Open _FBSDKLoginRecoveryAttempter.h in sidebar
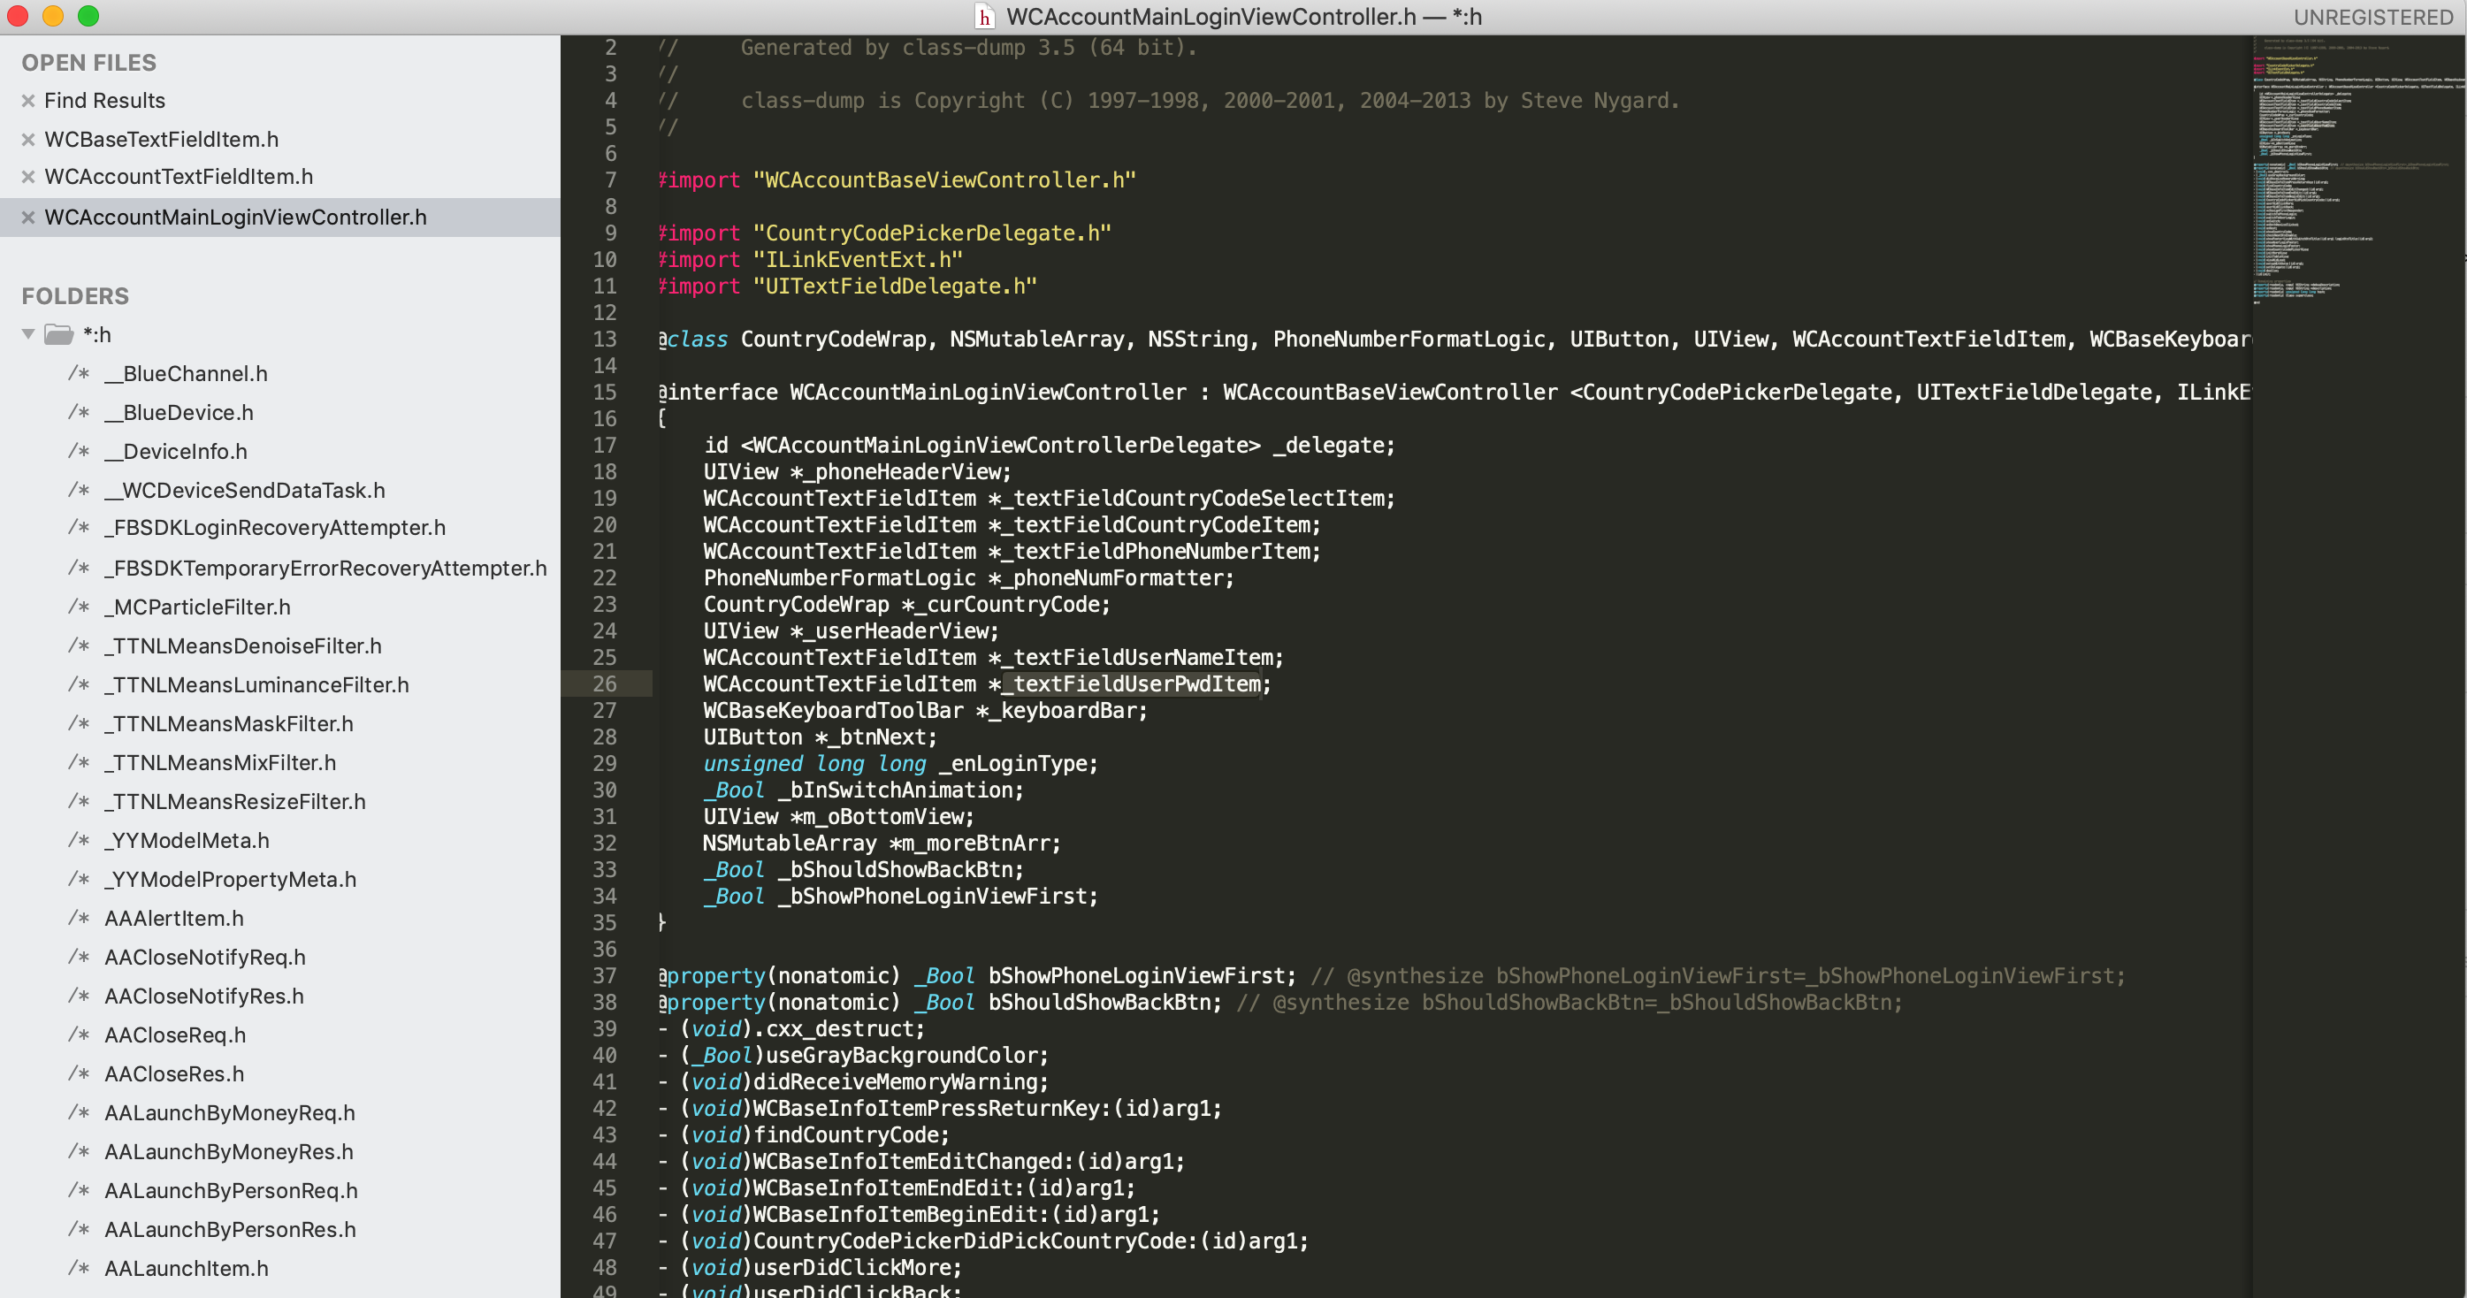Screen dimensions: 2467x1298 275,528
